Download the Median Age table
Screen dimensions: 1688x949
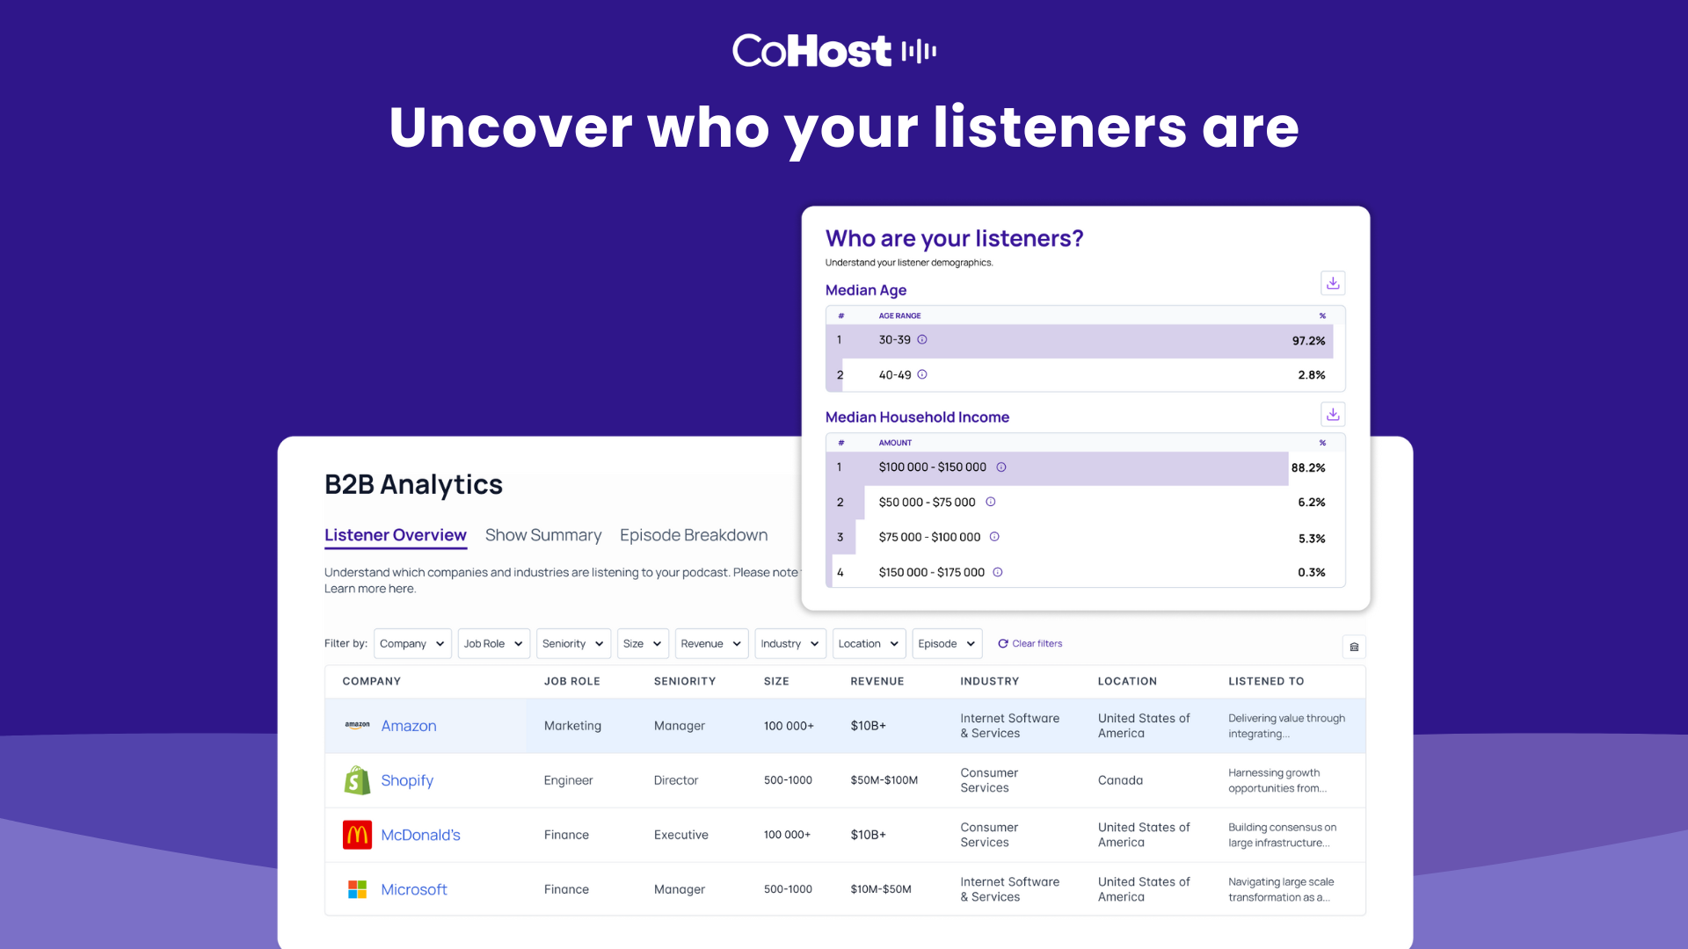click(x=1333, y=283)
